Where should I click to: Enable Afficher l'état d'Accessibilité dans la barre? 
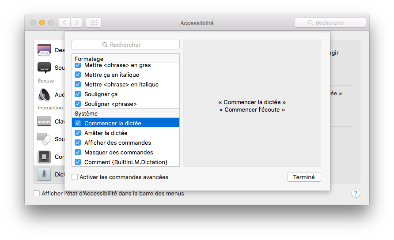click(x=37, y=193)
